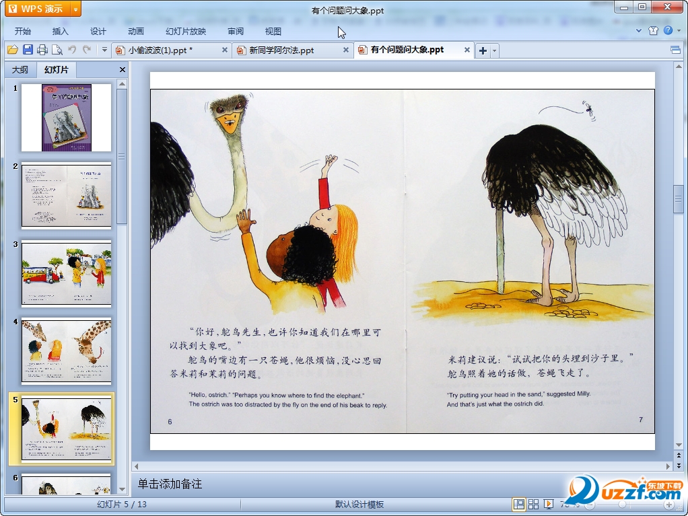Open the 审阅 ribbon tab
Screen dimensions: 688x516
click(x=236, y=32)
